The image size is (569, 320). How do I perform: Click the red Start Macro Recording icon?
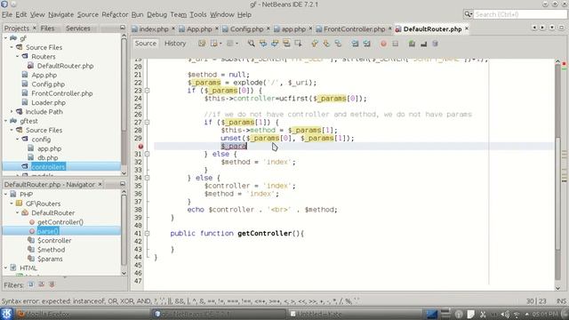pos(383,44)
